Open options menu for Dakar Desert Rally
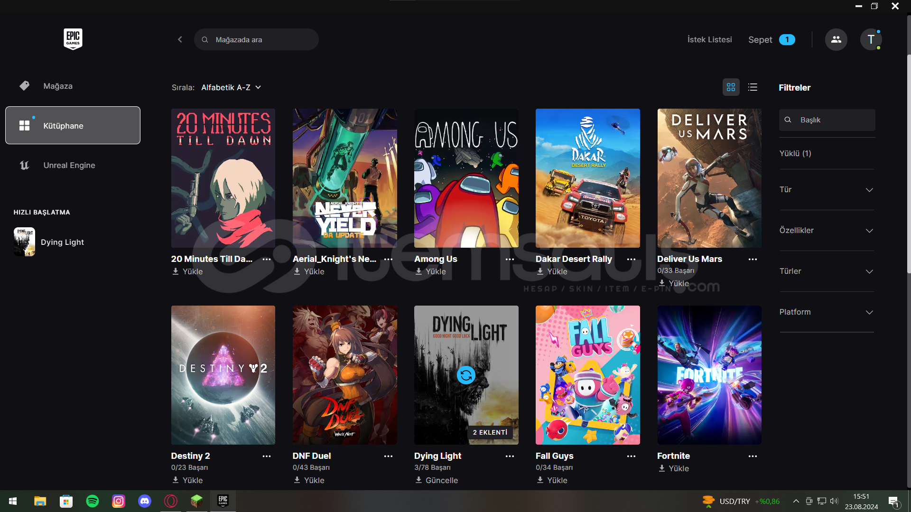The height and width of the screenshot is (512, 911). pos(631,259)
